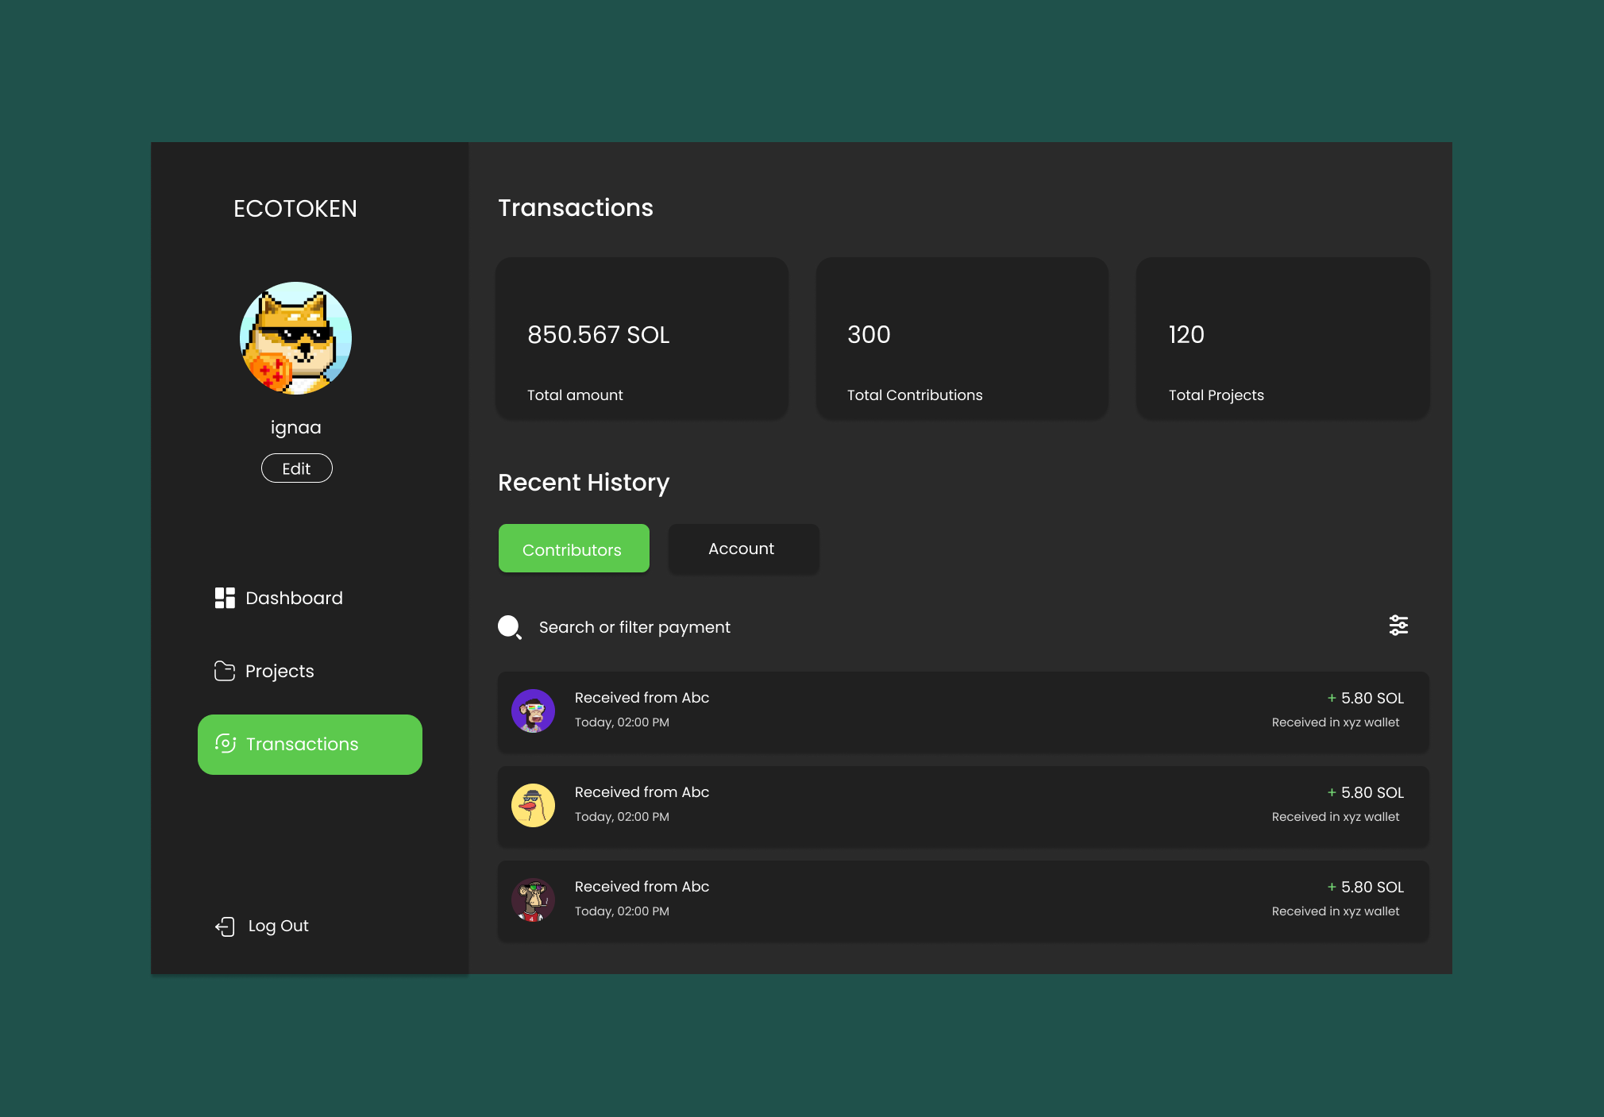1604x1117 pixels.
Task: Select the first Received from Abc transaction row
Action: 961,711
